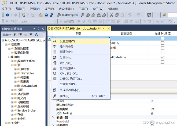Click the open file folder icon
Viewport: 177px width, 126px height.
coord(41,15)
